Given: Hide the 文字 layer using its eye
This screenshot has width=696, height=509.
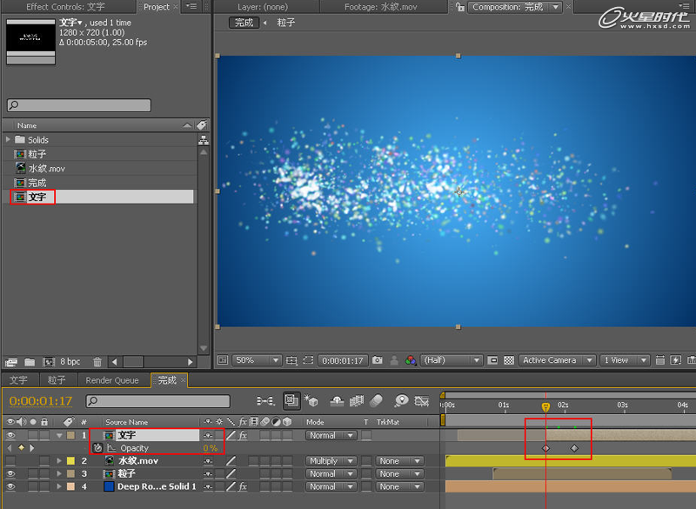Looking at the screenshot, I should (10, 435).
